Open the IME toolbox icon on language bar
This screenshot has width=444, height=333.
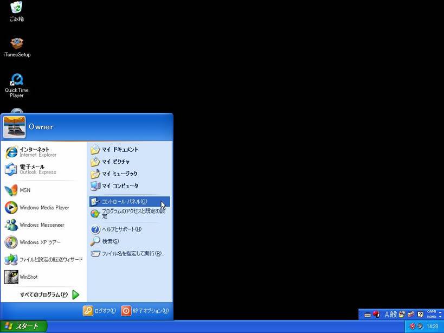(411, 314)
